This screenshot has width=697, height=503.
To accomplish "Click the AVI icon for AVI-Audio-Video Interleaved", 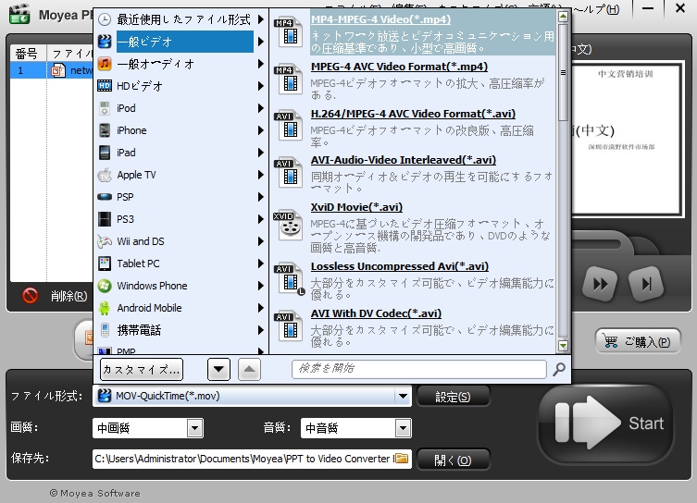I will [x=289, y=173].
